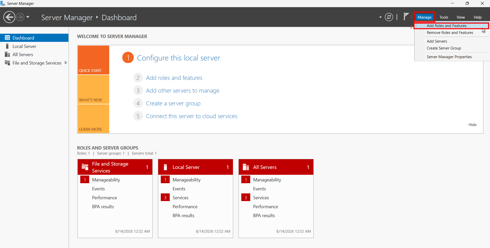
Task: Open the QUICK START tile
Action: coord(93,60)
